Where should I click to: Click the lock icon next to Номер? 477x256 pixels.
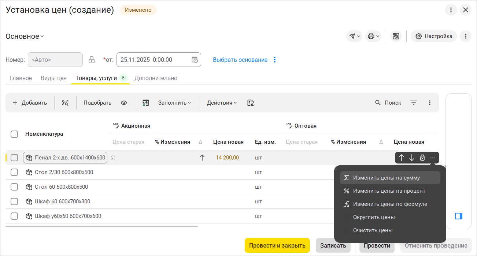[92, 60]
